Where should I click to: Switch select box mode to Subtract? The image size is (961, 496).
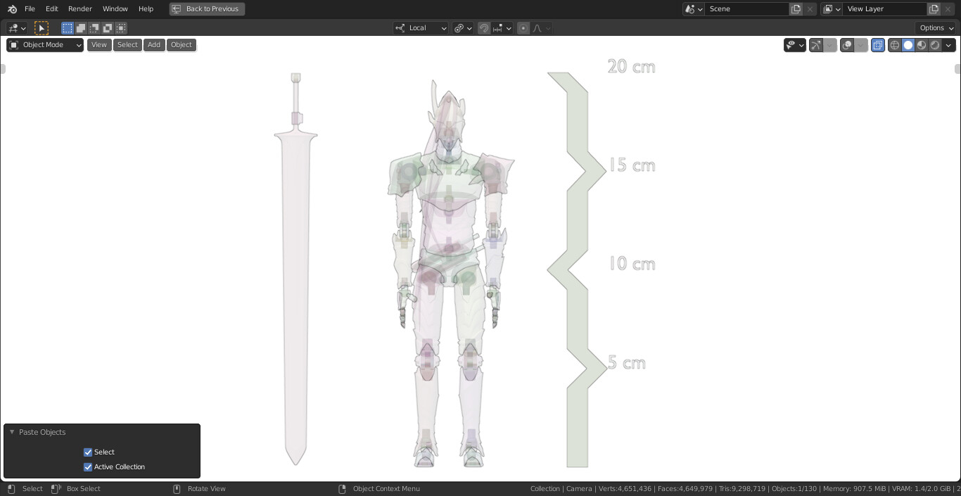pyautogui.click(x=94, y=28)
